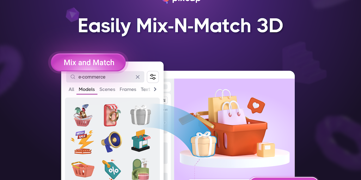Click the Mix and Match button
Image resolution: width=361 pixels, height=180 pixels.
click(89, 63)
